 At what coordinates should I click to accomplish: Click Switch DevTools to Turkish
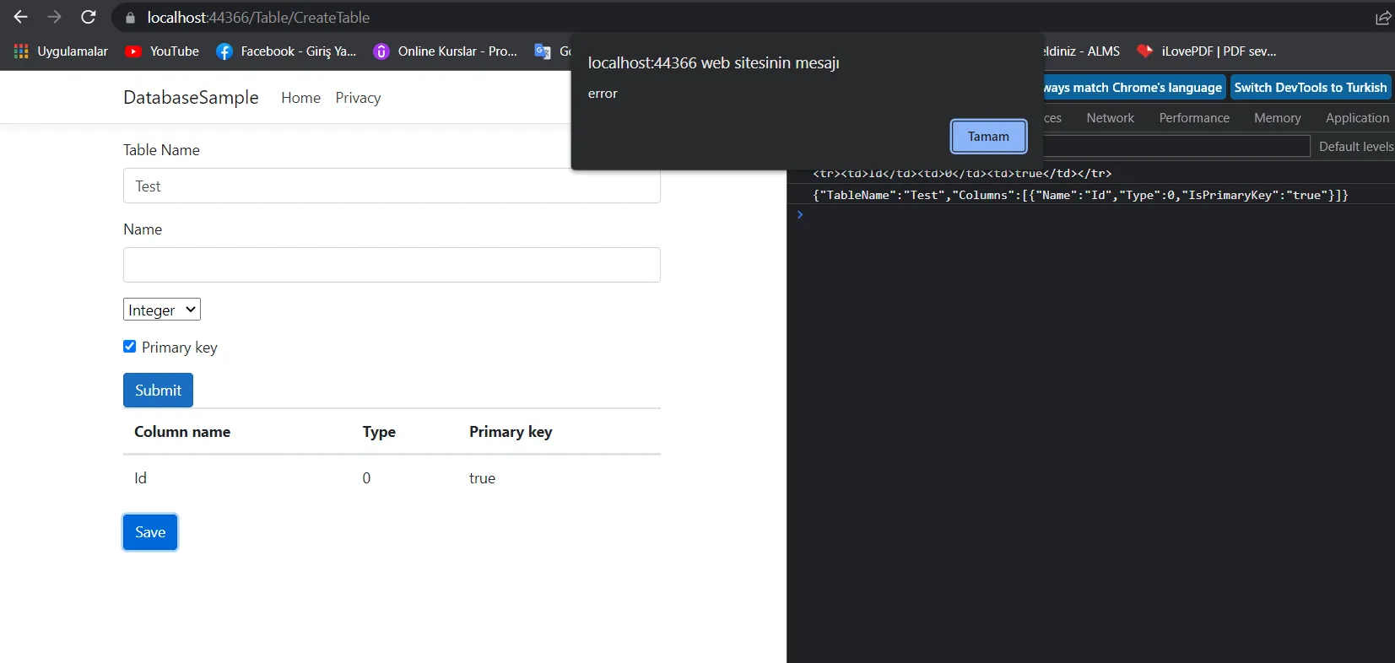tap(1310, 88)
